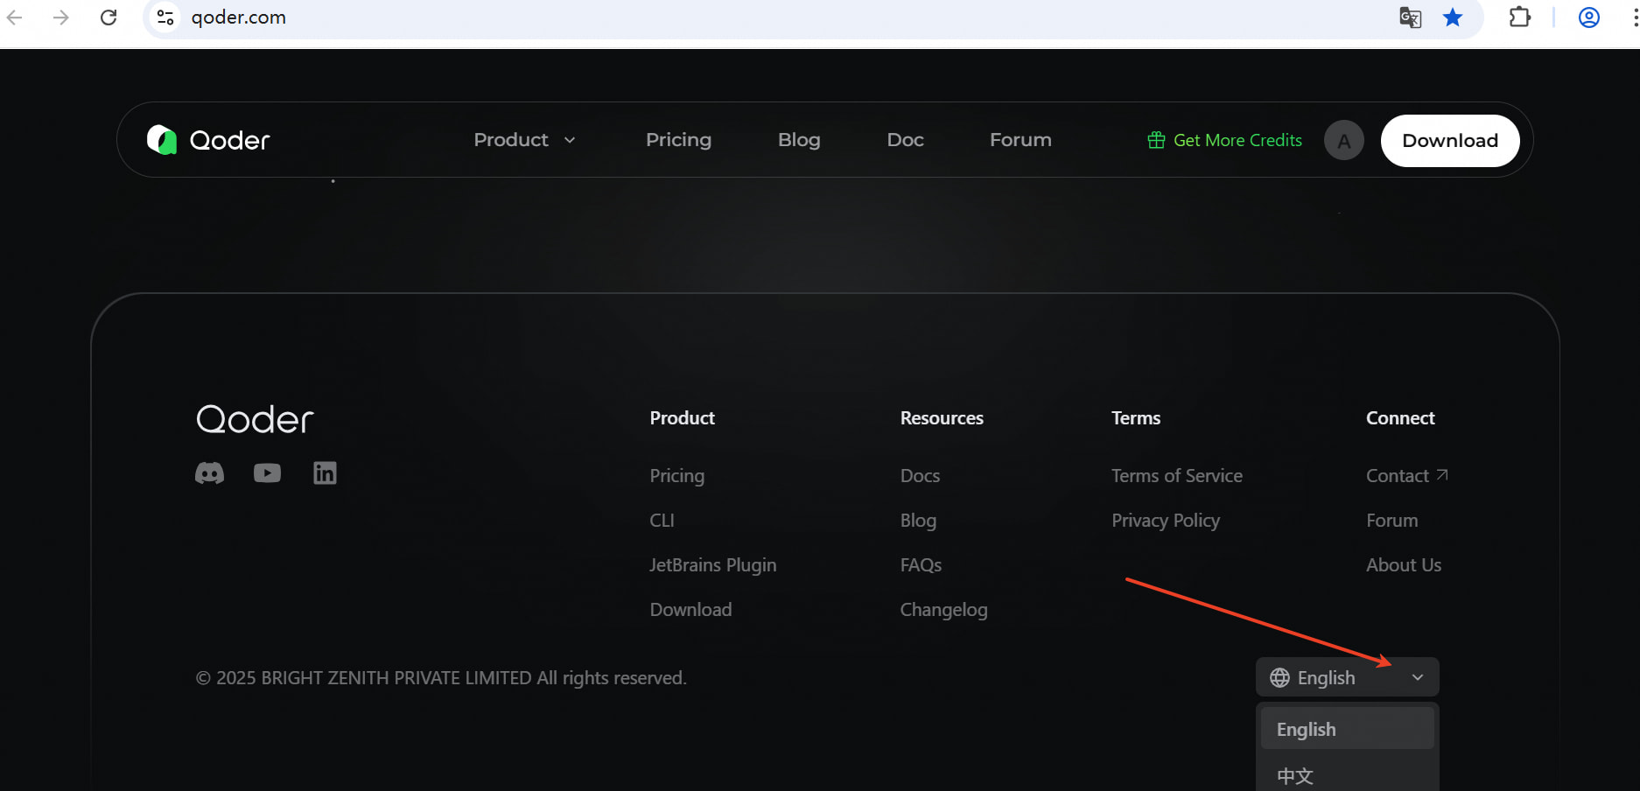
Task: Click the browser back arrow
Action: pos(15,17)
